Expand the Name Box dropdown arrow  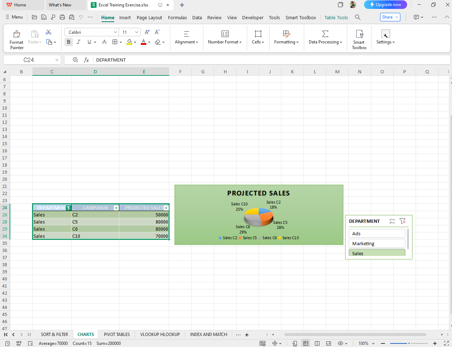(x=57, y=60)
